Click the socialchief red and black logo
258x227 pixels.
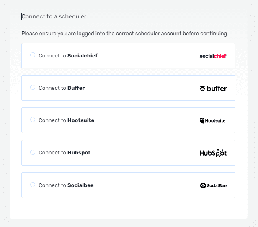[x=213, y=56]
